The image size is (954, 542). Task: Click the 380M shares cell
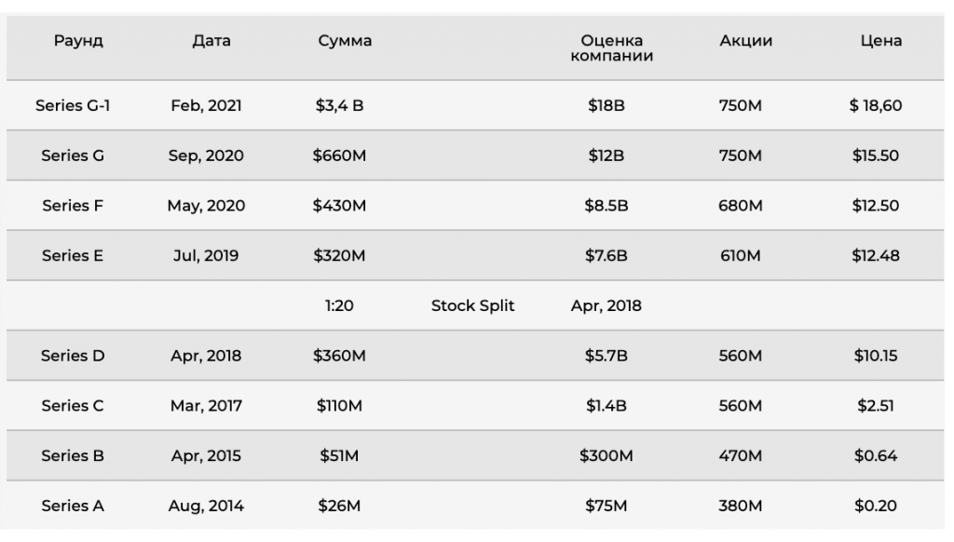coord(740,506)
